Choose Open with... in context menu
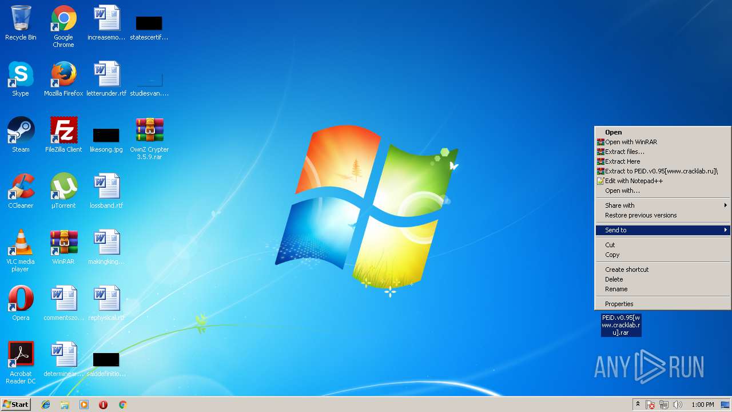The image size is (732, 412). (x=663, y=191)
